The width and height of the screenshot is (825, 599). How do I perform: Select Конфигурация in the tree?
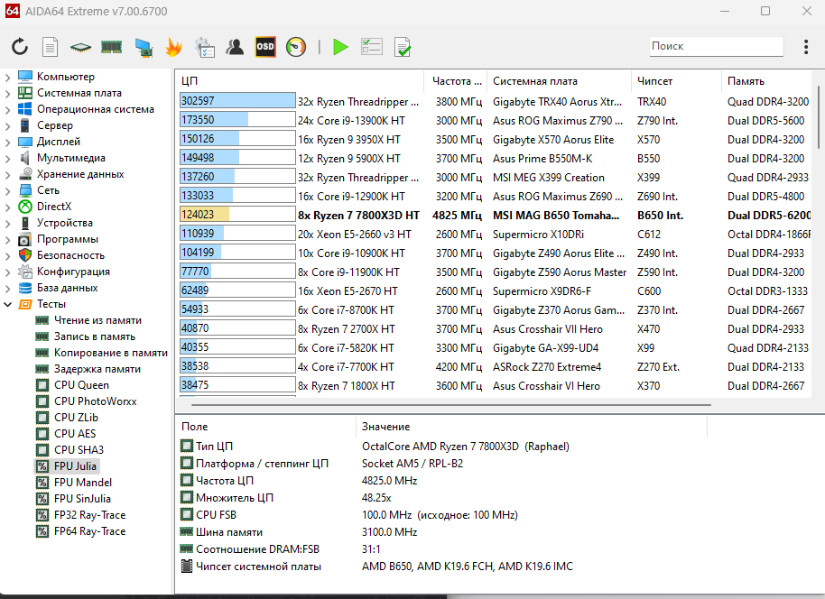(73, 272)
